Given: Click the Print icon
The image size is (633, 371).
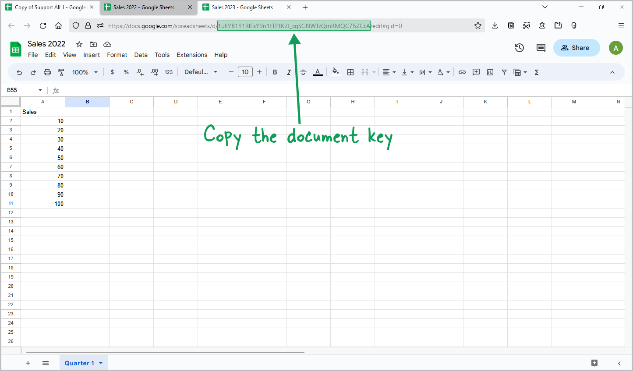Looking at the screenshot, I should tap(47, 72).
